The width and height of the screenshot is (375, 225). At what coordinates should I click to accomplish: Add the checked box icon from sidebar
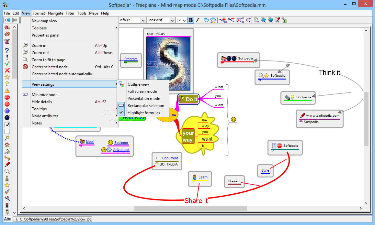(x=7, y=124)
